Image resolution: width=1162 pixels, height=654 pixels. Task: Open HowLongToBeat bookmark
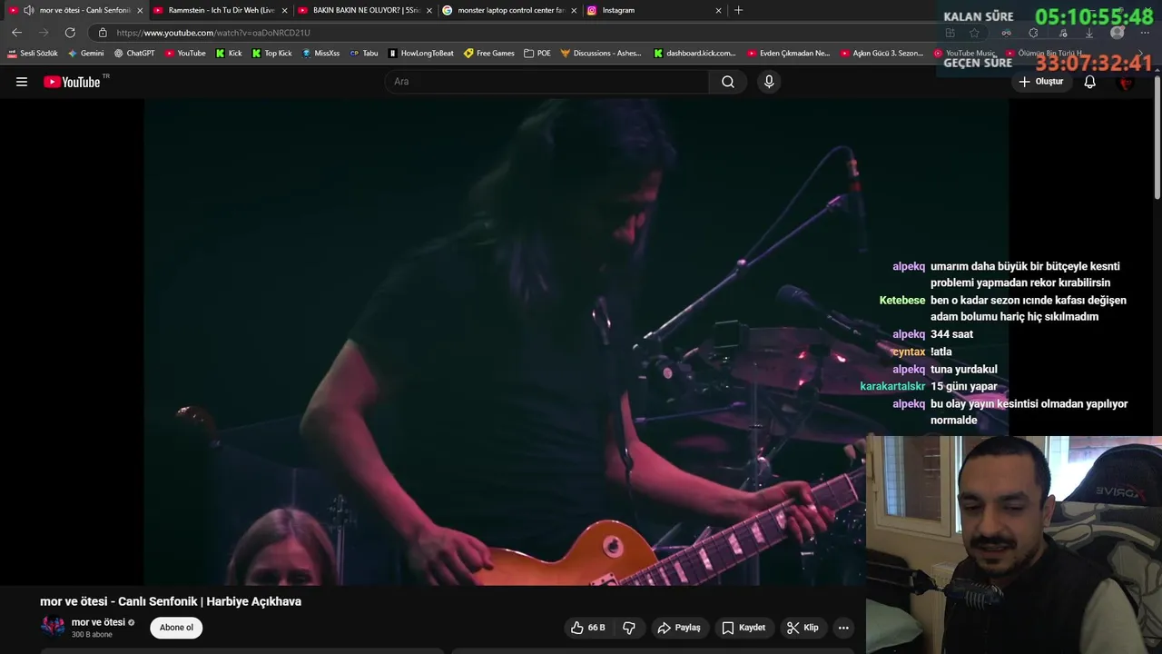coord(421,54)
